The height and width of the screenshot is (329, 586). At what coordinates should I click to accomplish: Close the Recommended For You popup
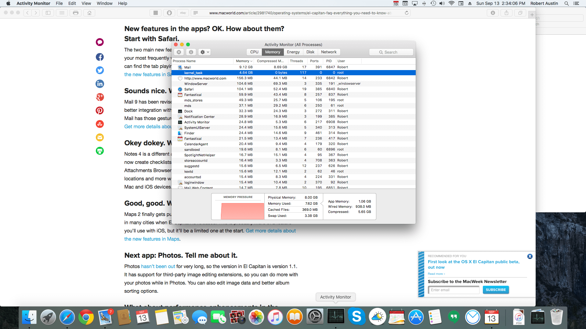530,256
